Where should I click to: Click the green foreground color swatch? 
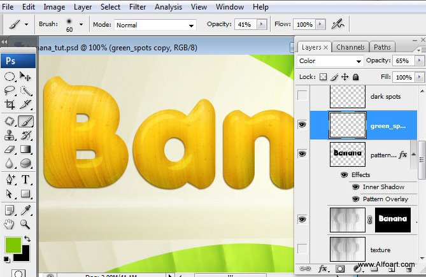pyautogui.click(x=12, y=244)
